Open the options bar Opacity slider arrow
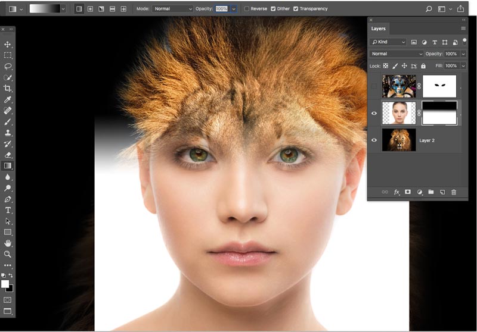 (x=234, y=9)
